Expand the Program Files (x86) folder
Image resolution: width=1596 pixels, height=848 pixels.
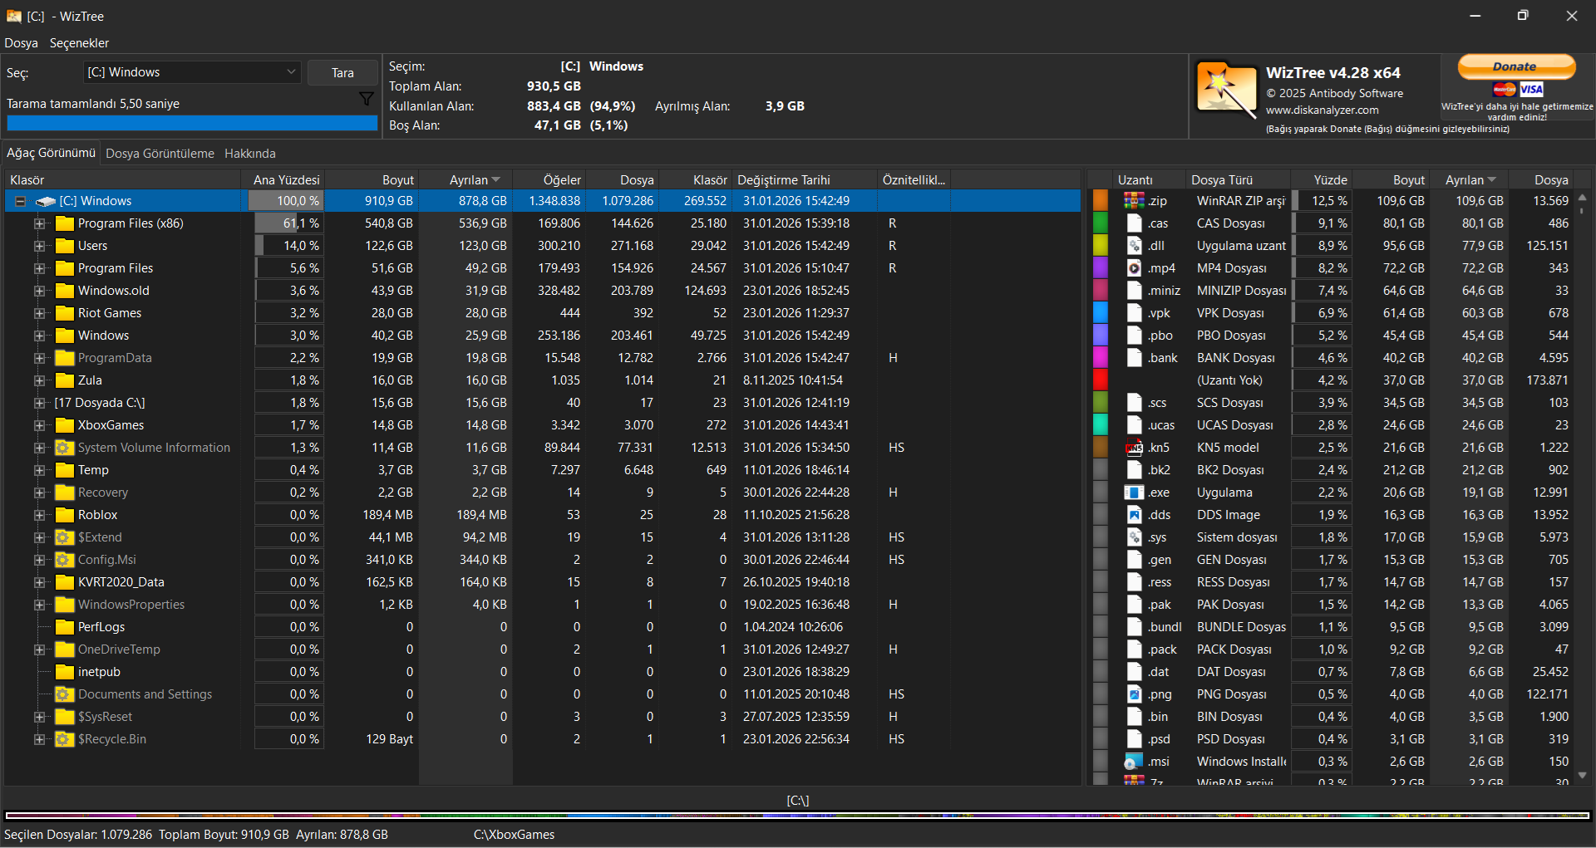coord(39,223)
